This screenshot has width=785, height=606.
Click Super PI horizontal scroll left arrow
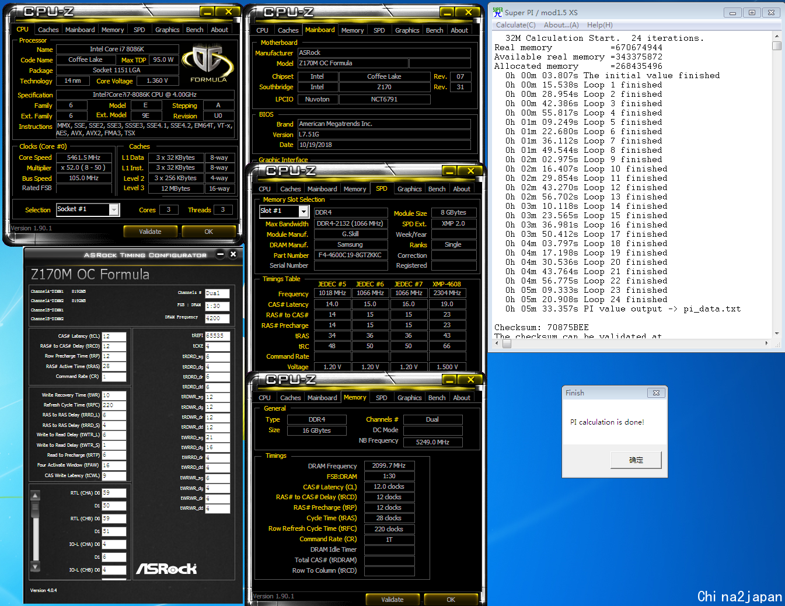(498, 343)
